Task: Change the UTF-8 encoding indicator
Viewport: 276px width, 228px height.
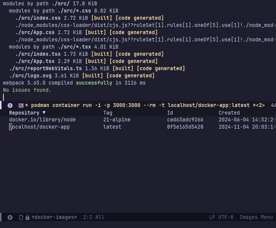Action: click(x=226, y=217)
